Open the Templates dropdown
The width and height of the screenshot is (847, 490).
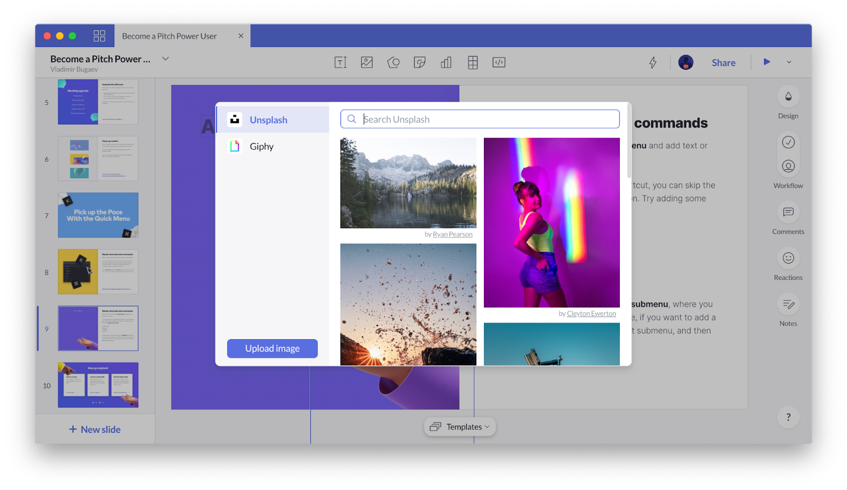[x=459, y=427]
